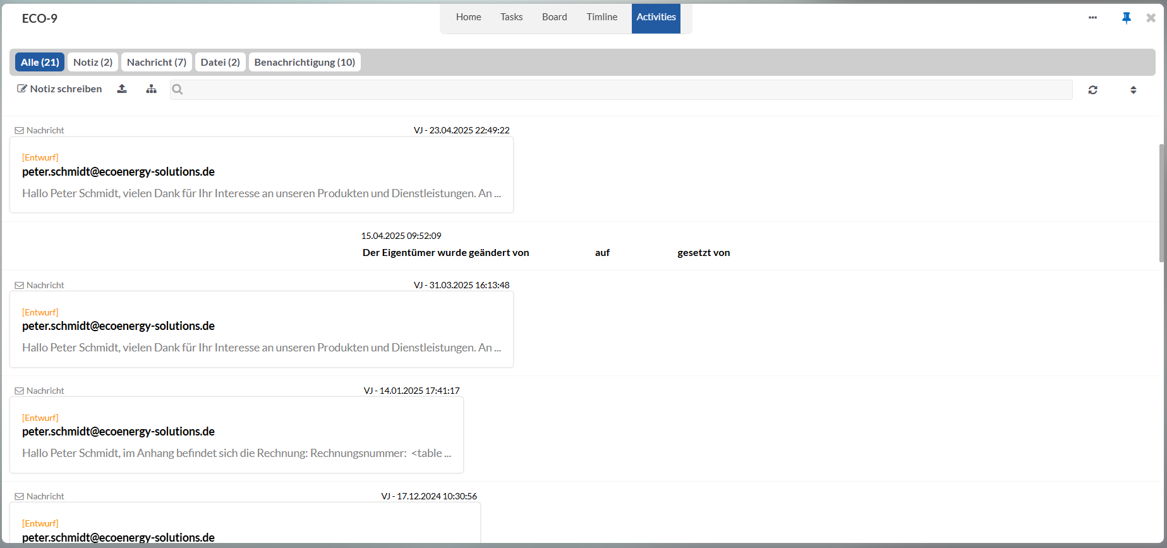This screenshot has height=548, width=1167.
Task: Switch to the Home tab
Action: pos(468,17)
